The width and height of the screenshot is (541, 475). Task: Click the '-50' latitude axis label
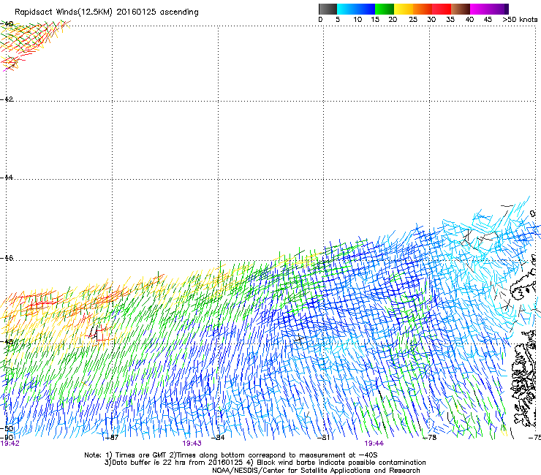7,429
